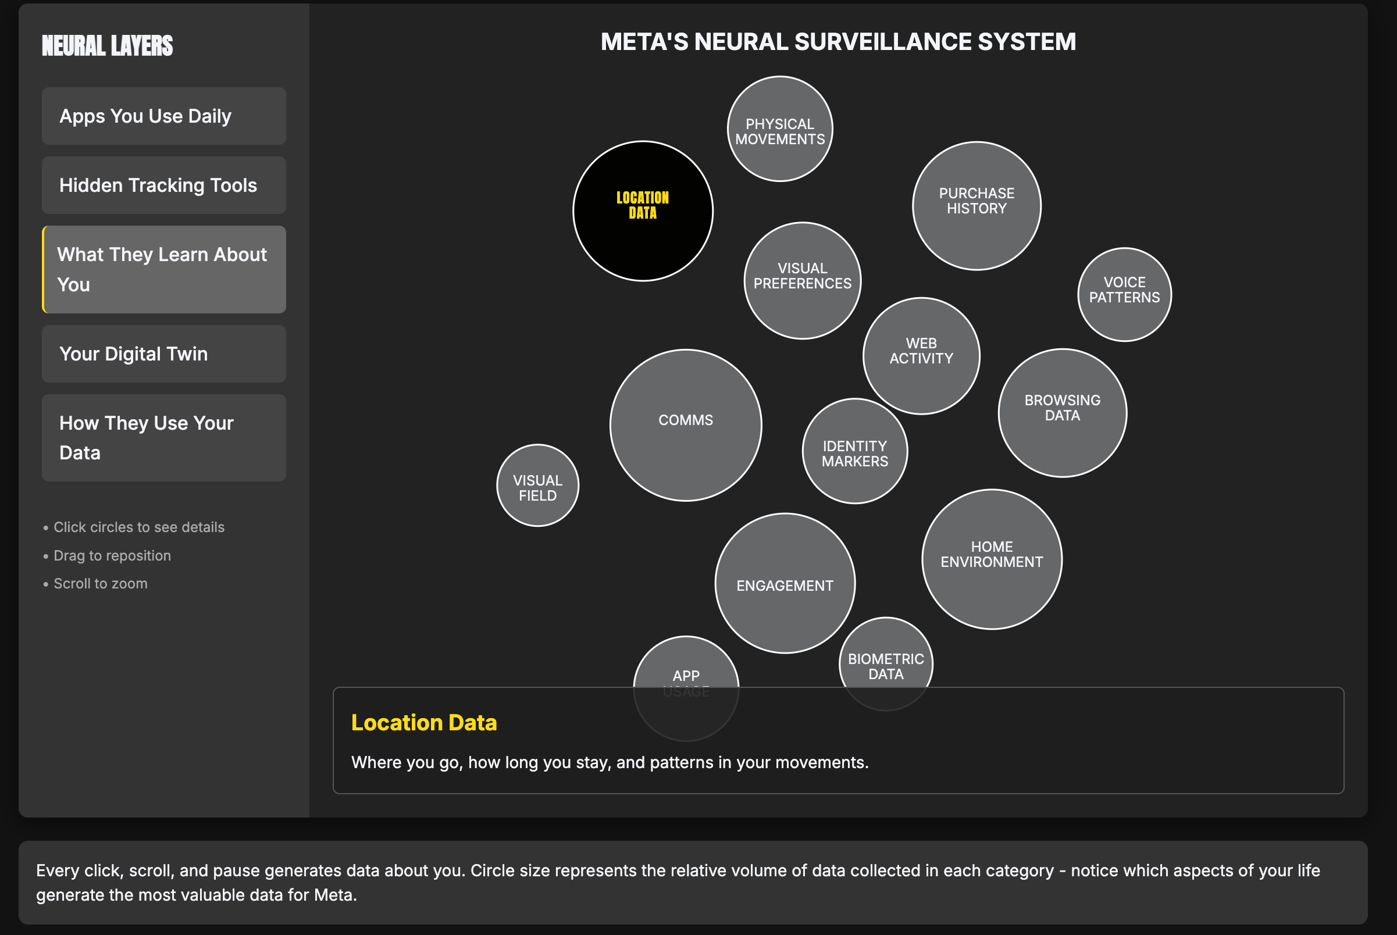Click the 'Scroll to zoom' hint
The width and height of the screenshot is (1397, 935).
[100, 584]
